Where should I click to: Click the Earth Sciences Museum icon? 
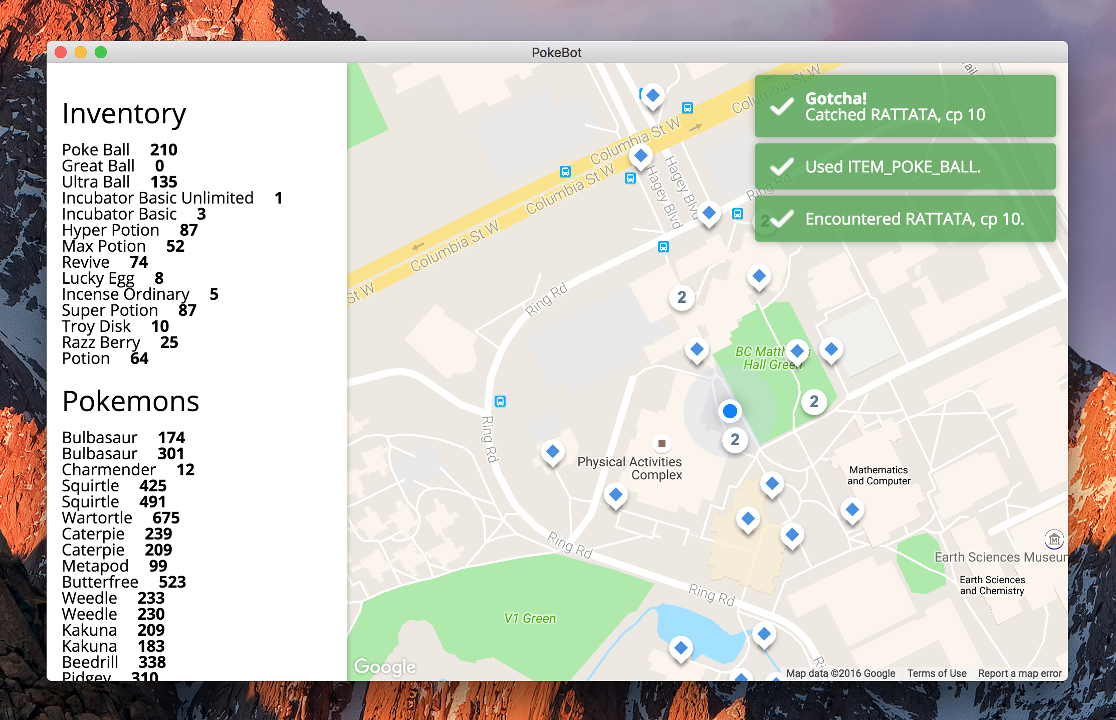[x=1054, y=539]
